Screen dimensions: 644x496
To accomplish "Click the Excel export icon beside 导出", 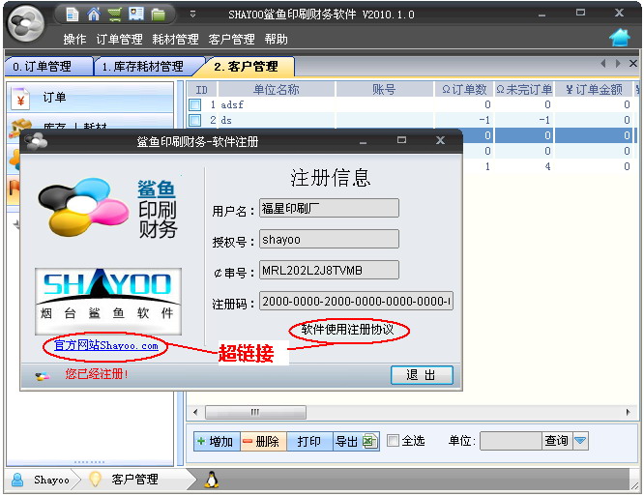I will (x=370, y=441).
